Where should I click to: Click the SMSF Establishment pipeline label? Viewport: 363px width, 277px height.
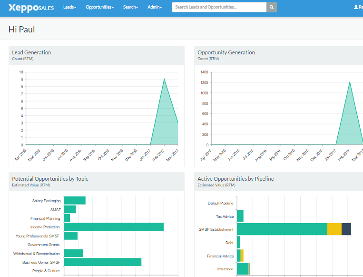pyautogui.click(x=216, y=229)
